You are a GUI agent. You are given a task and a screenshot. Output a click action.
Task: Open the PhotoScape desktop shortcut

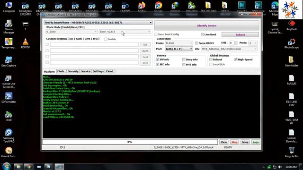pos(292,43)
